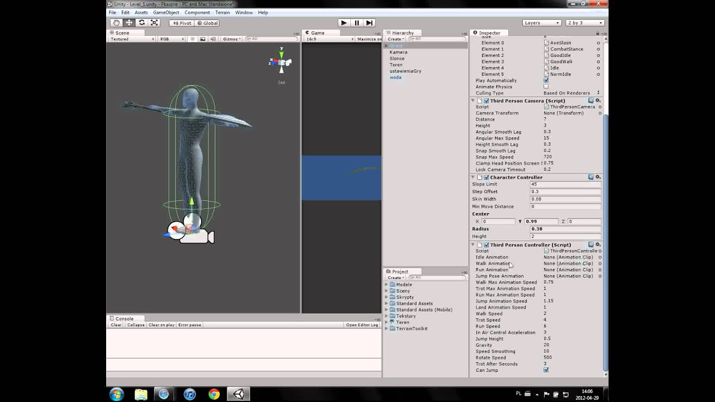Image resolution: width=715 pixels, height=402 pixels.
Task: Open File Explorer from the taskbar
Action: pyautogui.click(x=141, y=394)
